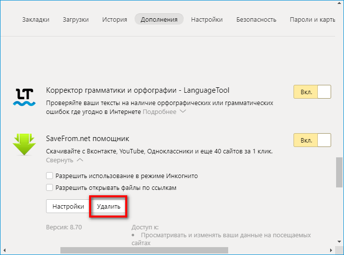Expand 'Подробнее' for LanguageTool

tap(164, 112)
